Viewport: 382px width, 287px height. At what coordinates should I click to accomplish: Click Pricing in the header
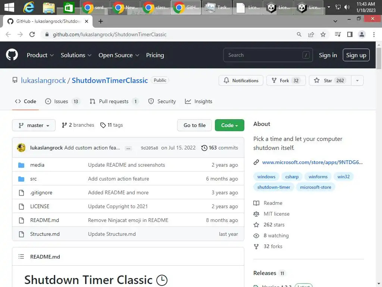pyautogui.click(x=155, y=55)
